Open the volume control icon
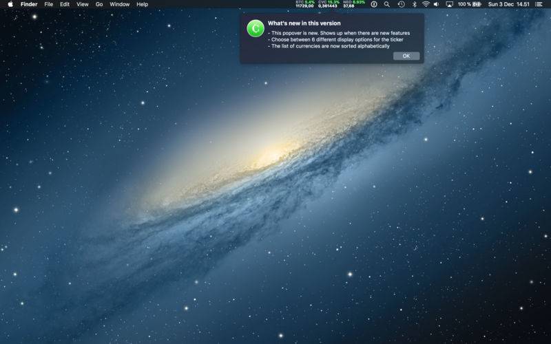 [437, 4]
